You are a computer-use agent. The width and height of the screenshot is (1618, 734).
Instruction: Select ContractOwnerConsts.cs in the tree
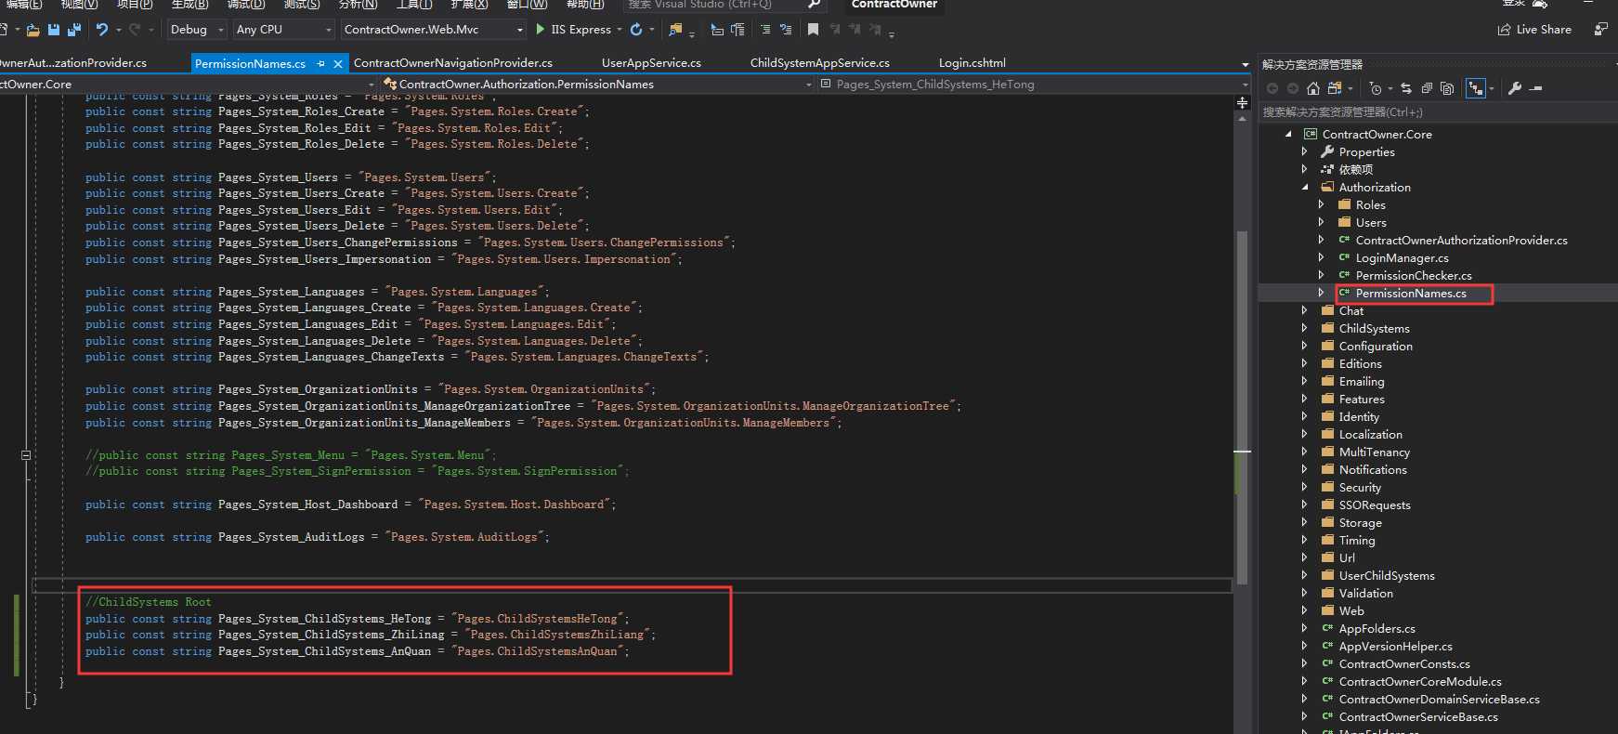tap(1404, 664)
